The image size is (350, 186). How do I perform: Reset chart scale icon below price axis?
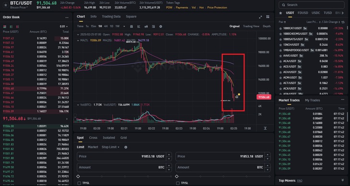[265, 128]
